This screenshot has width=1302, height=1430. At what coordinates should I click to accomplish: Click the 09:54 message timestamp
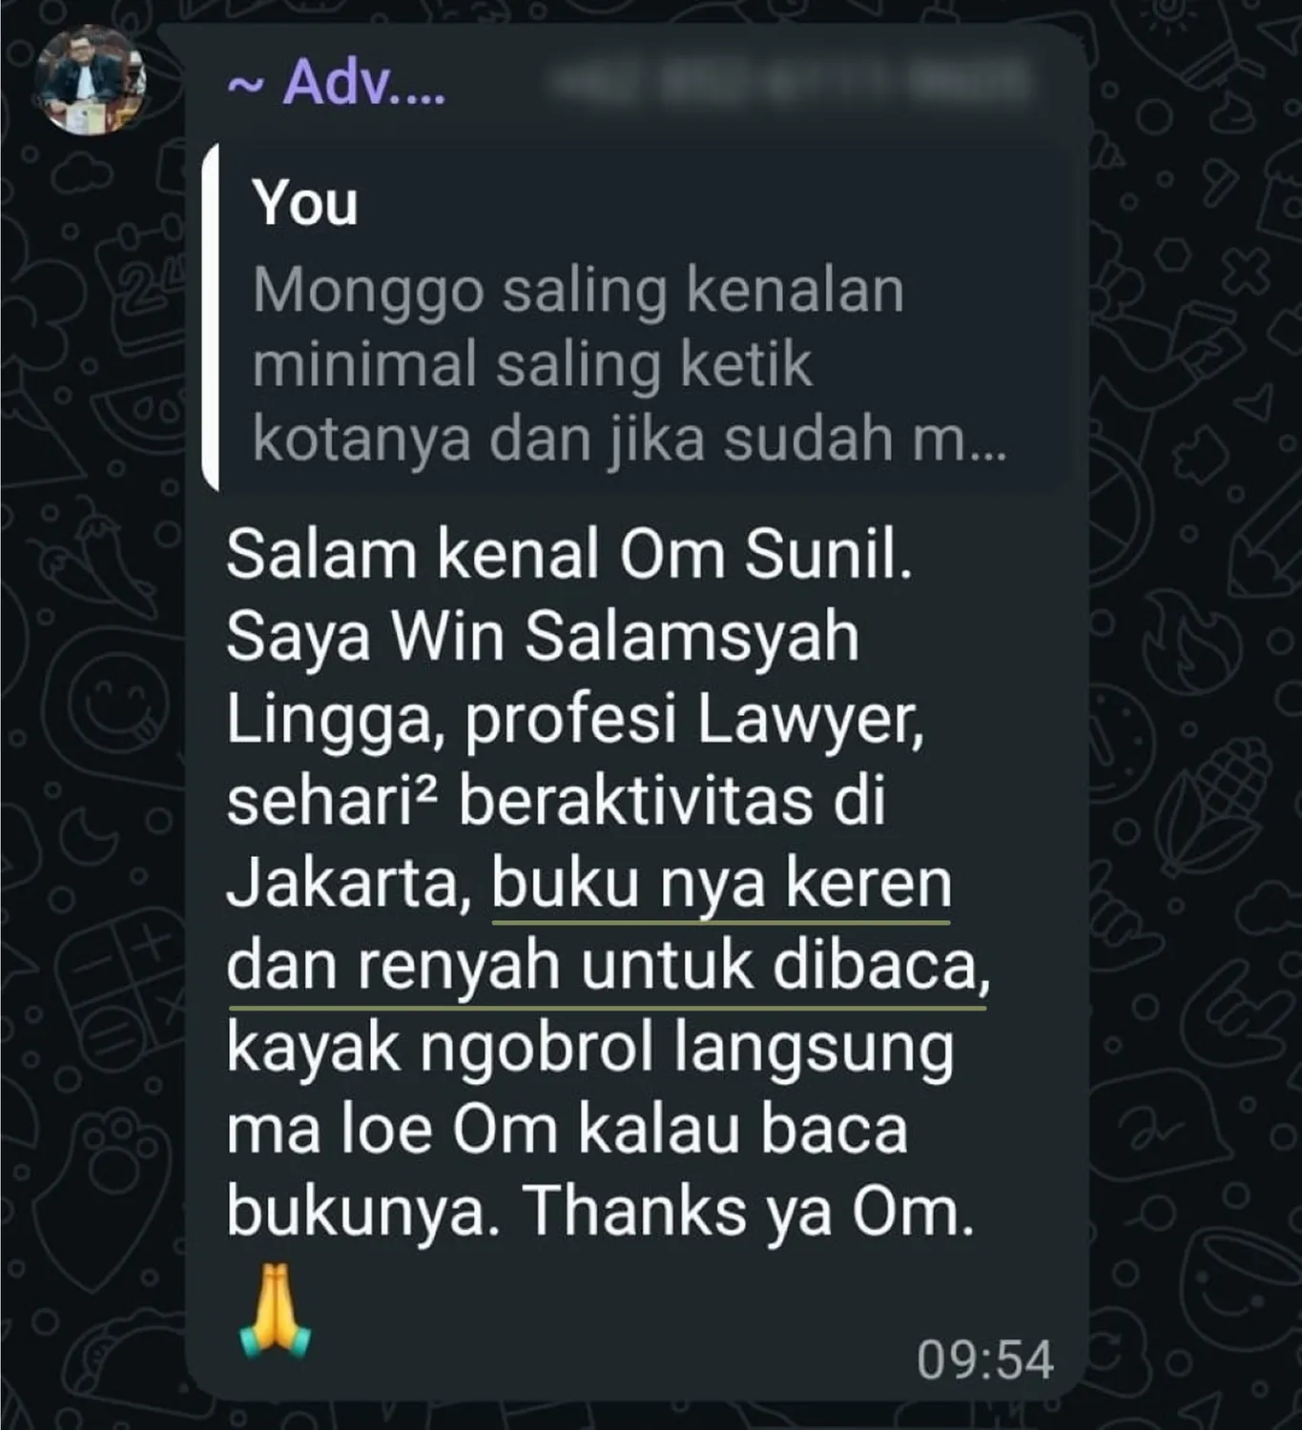pos(985,1359)
